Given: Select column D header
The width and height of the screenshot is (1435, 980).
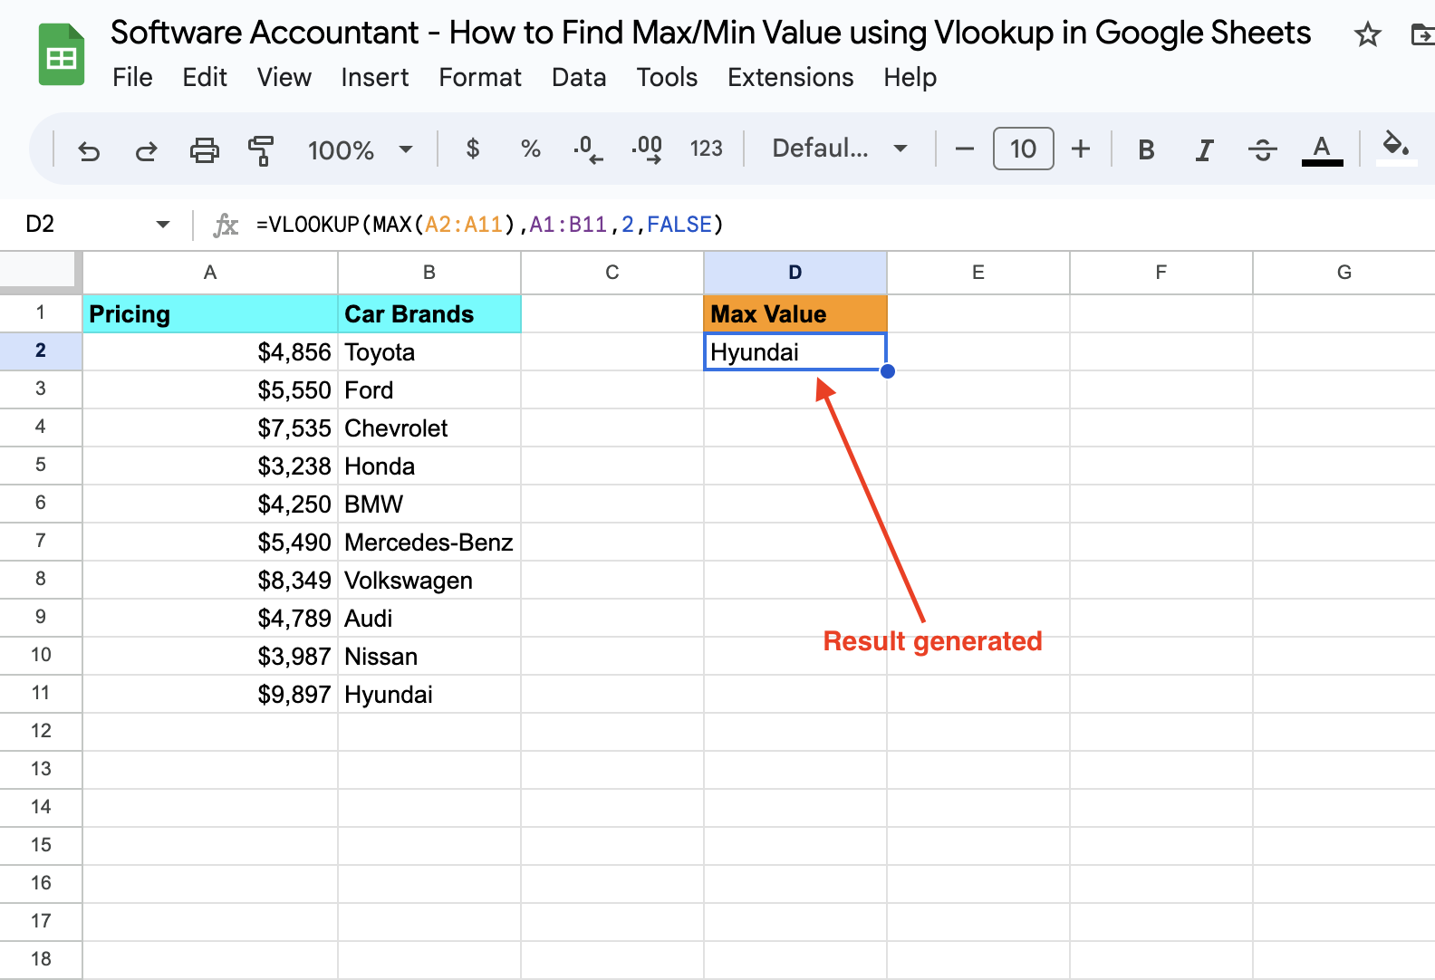Looking at the screenshot, I should (x=795, y=273).
